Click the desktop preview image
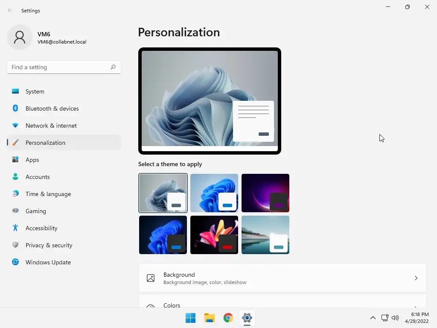Image resolution: width=437 pixels, height=328 pixels. point(210,101)
